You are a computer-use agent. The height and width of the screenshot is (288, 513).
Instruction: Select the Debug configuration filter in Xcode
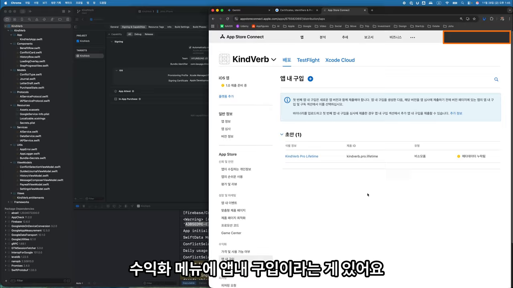click(138, 34)
